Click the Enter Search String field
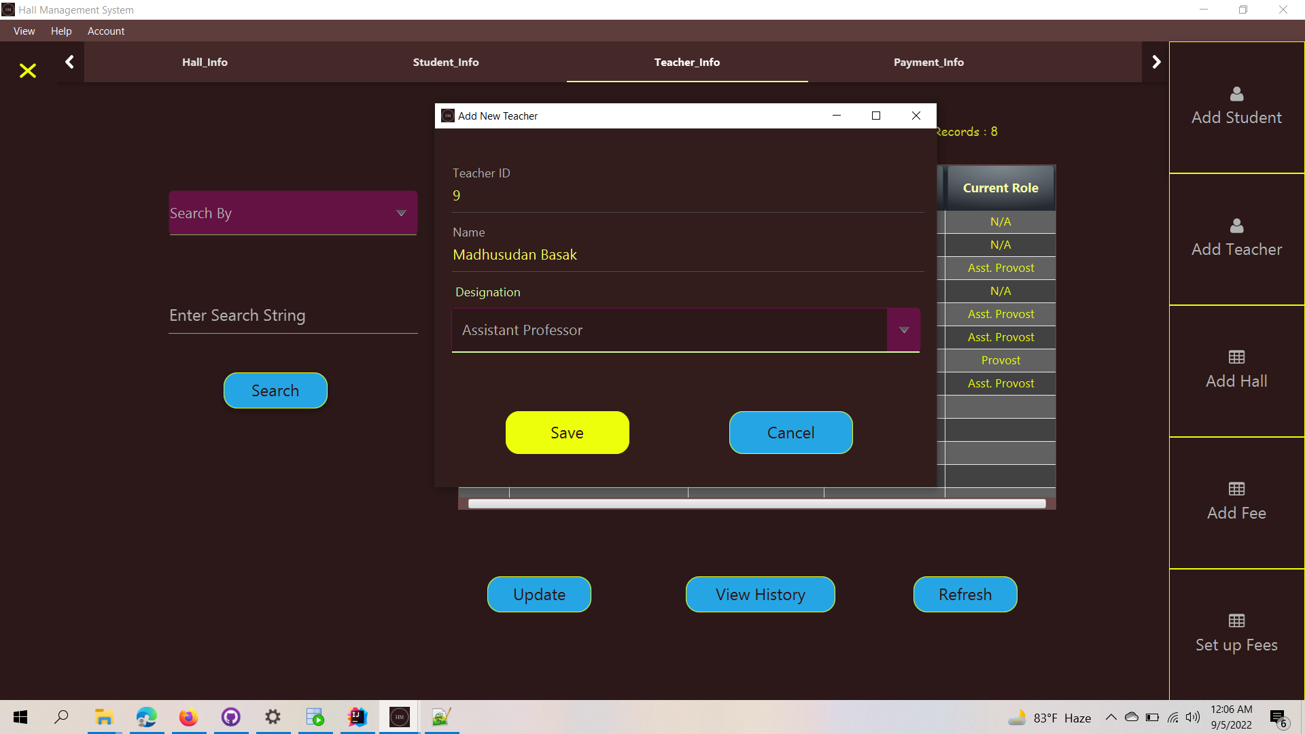The height and width of the screenshot is (734, 1305). tap(292, 315)
